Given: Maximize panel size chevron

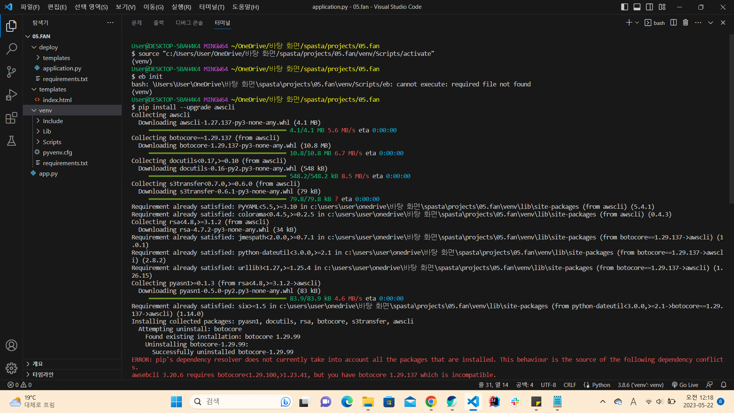Looking at the screenshot, I should 711,23.
